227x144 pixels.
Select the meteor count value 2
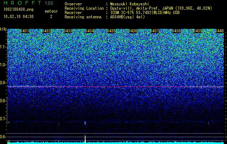(51, 17)
